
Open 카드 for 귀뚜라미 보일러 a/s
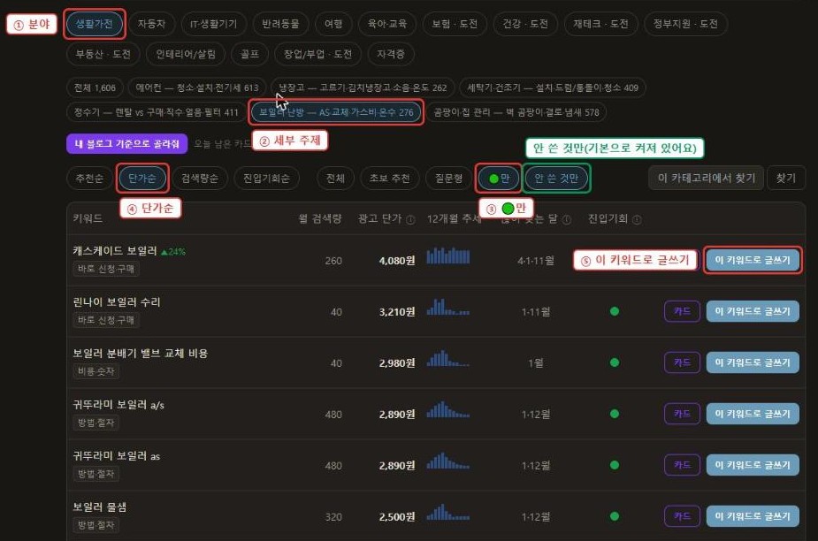[683, 414]
